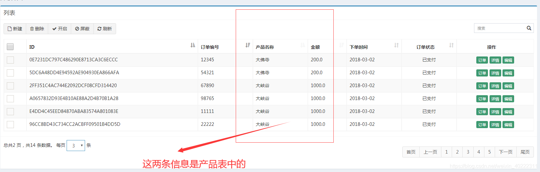Check the row with order 22222

tap(10, 125)
